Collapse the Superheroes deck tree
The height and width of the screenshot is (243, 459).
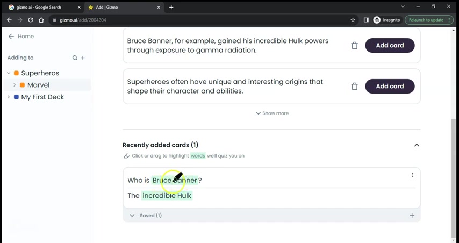(x=9, y=73)
